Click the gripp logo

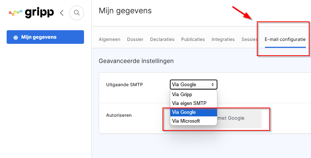point(31,13)
